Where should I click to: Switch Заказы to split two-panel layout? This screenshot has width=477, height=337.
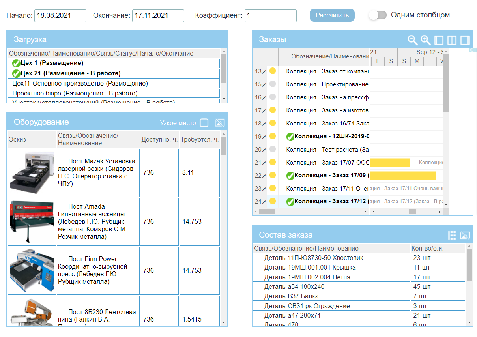coord(452,40)
